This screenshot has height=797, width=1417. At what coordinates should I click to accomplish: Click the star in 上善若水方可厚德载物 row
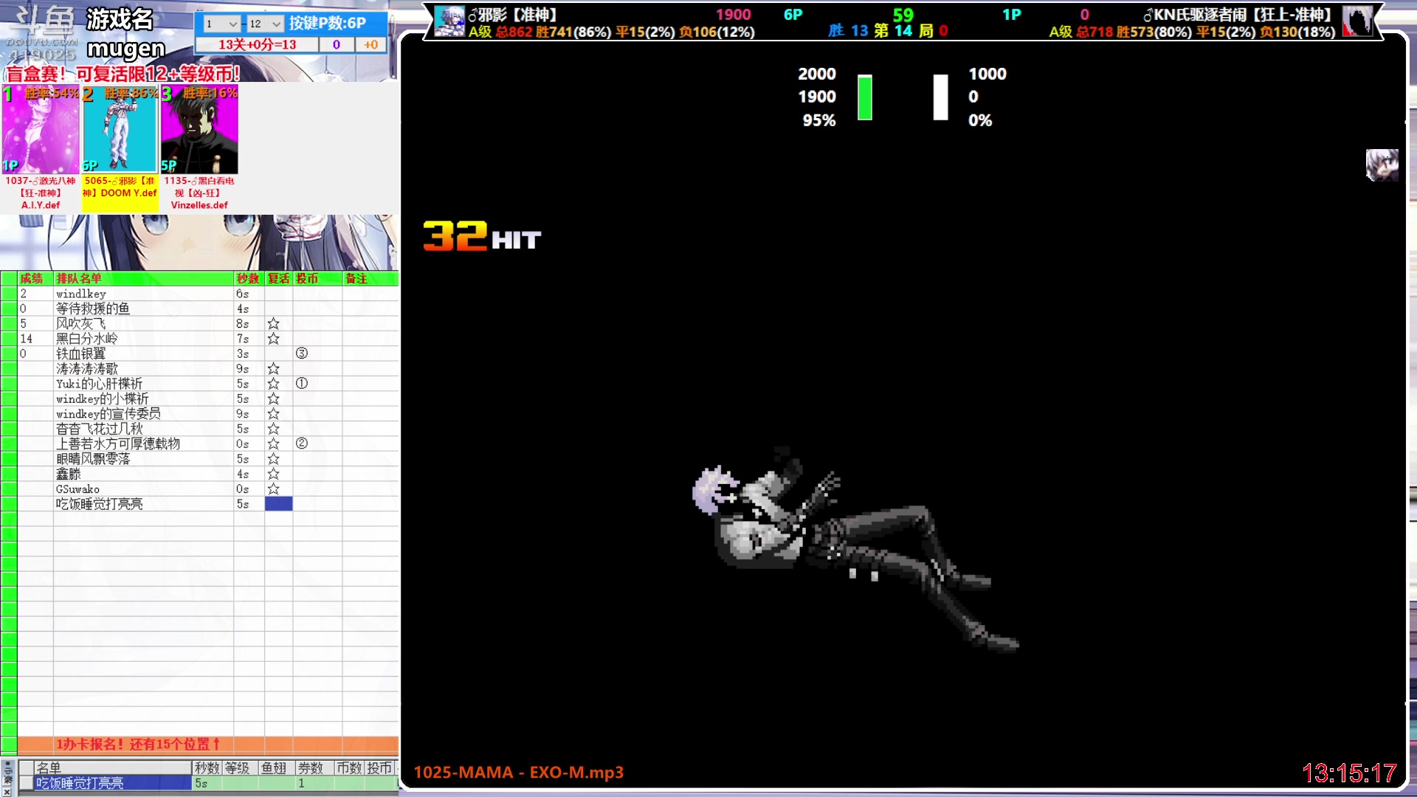tap(273, 444)
